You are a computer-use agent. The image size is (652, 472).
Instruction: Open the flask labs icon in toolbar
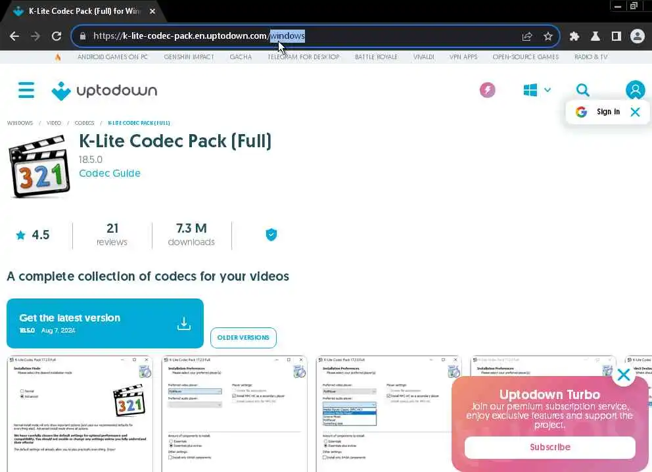[x=595, y=36]
